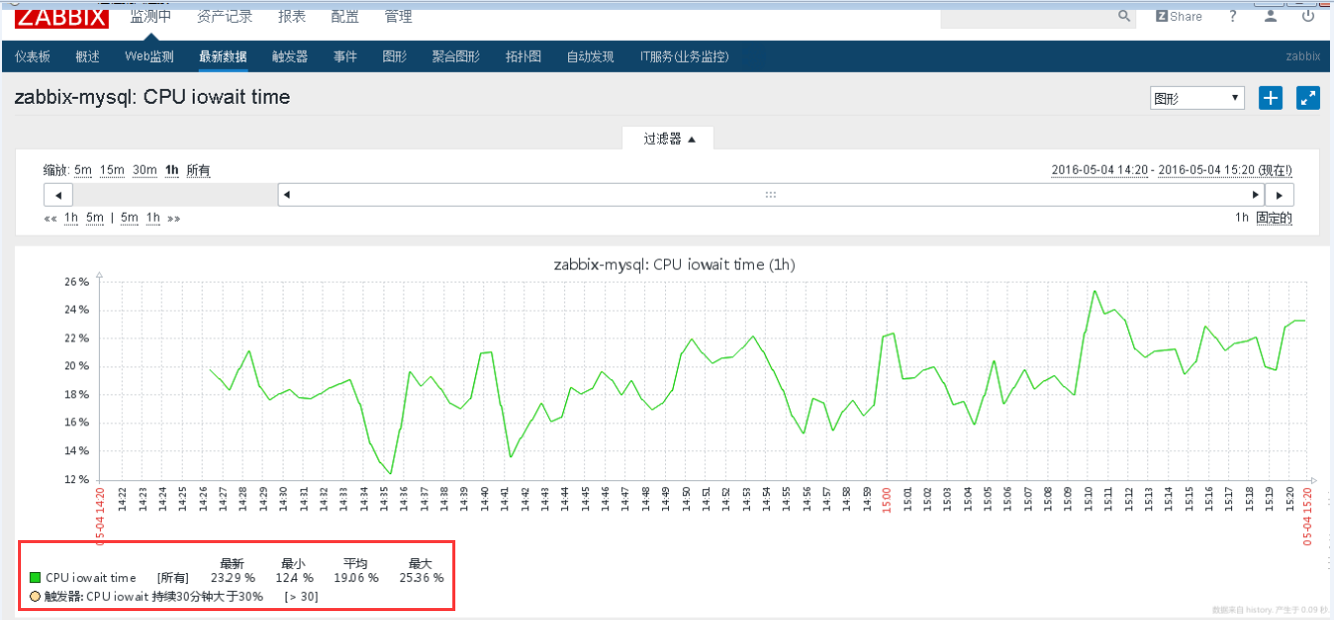Select the 所有 zoom option
The width and height of the screenshot is (1334, 620).
198,170
